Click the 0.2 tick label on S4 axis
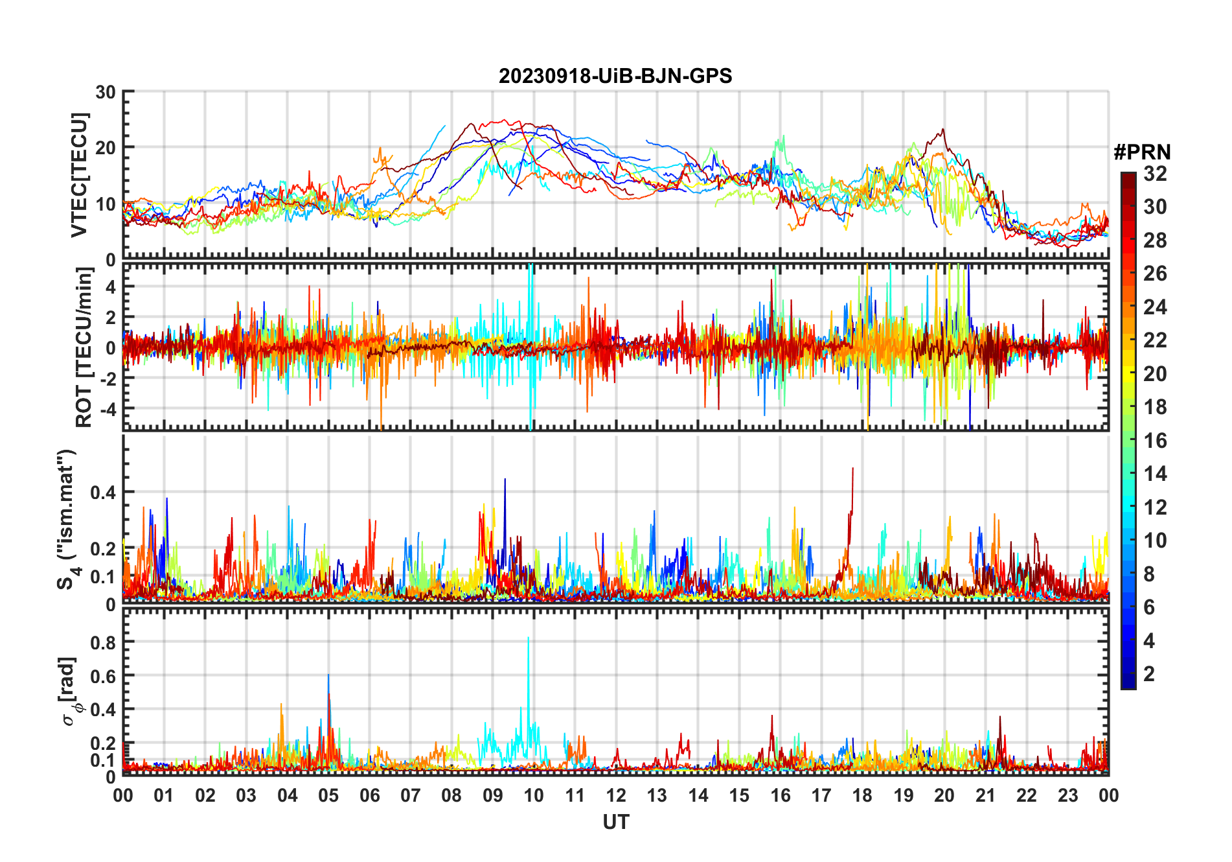 (103, 548)
